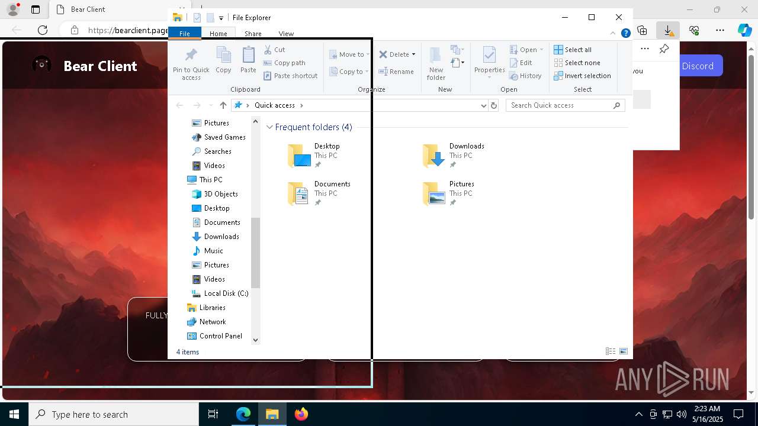Click navigation pane scroll down arrow

(256, 340)
